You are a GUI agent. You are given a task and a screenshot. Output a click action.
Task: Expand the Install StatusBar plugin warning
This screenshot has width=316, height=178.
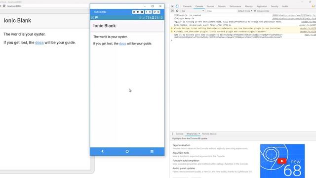(174, 32)
